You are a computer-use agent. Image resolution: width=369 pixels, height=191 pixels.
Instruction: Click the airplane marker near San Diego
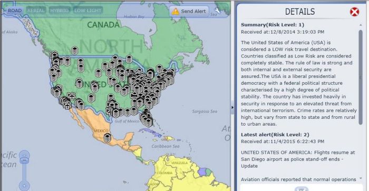[x=67, y=105]
